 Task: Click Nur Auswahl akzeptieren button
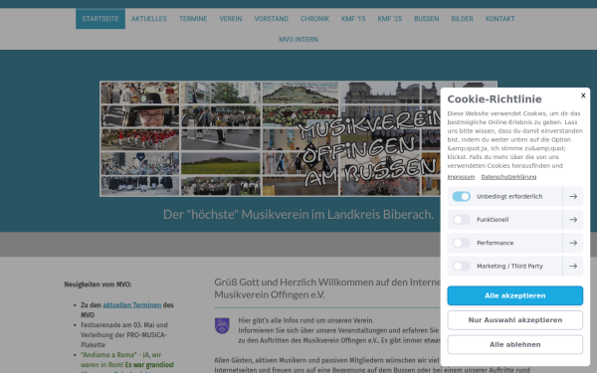tap(514, 320)
